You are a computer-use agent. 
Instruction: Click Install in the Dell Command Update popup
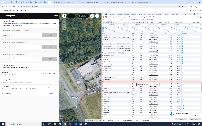181,119
